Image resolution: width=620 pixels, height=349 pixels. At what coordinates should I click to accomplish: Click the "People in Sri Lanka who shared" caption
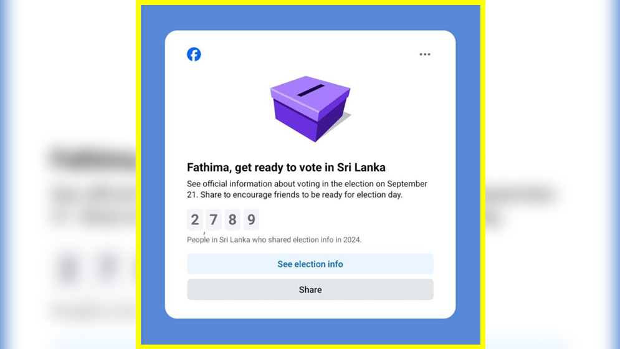click(x=274, y=240)
